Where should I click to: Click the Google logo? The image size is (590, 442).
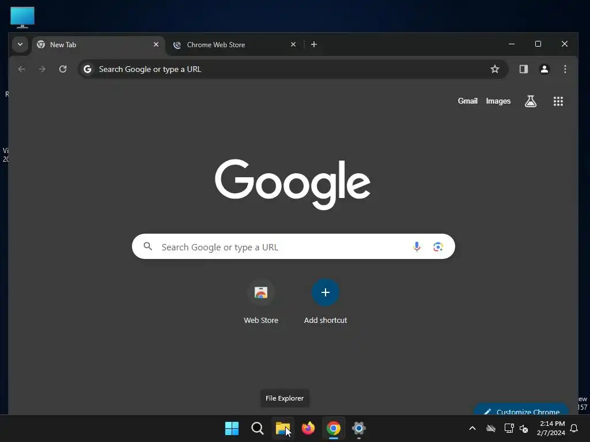pos(293,184)
